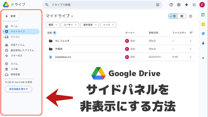This screenshot has height=117, width=208.
Task: Expand the マイドライブ tree arrow in sidebar
Action: pyautogui.click(x=4, y=32)
